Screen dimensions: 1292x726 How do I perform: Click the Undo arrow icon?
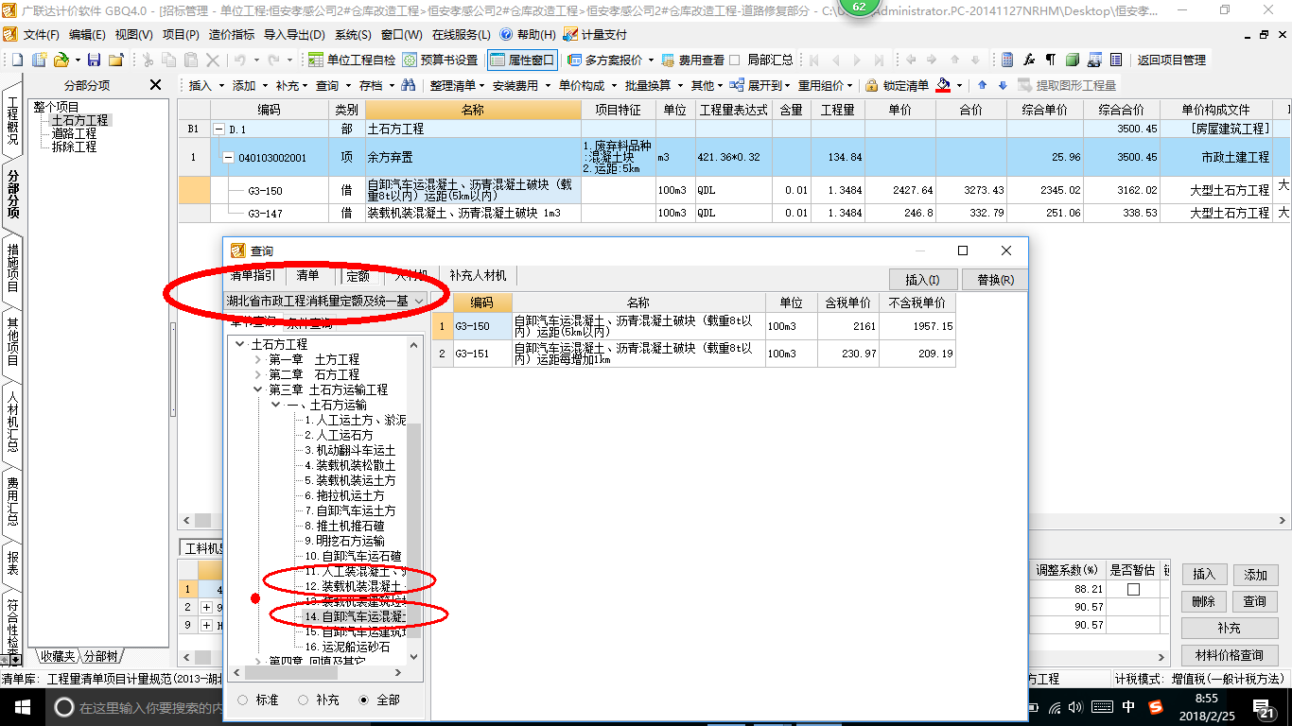pos(240,60)
